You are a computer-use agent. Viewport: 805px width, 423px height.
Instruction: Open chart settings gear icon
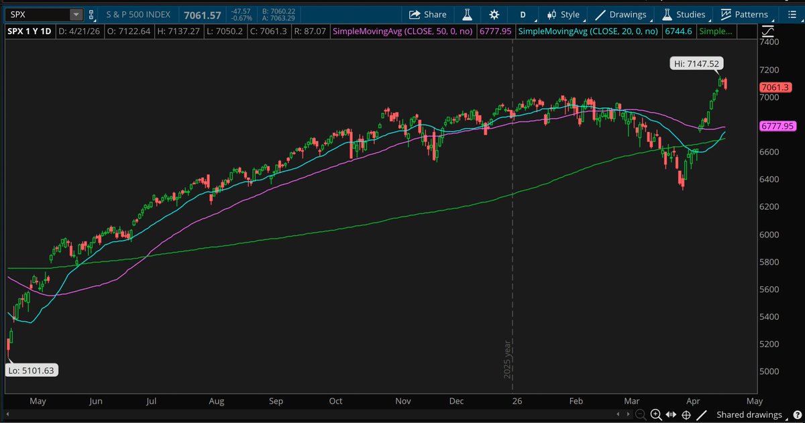point(494,14)
